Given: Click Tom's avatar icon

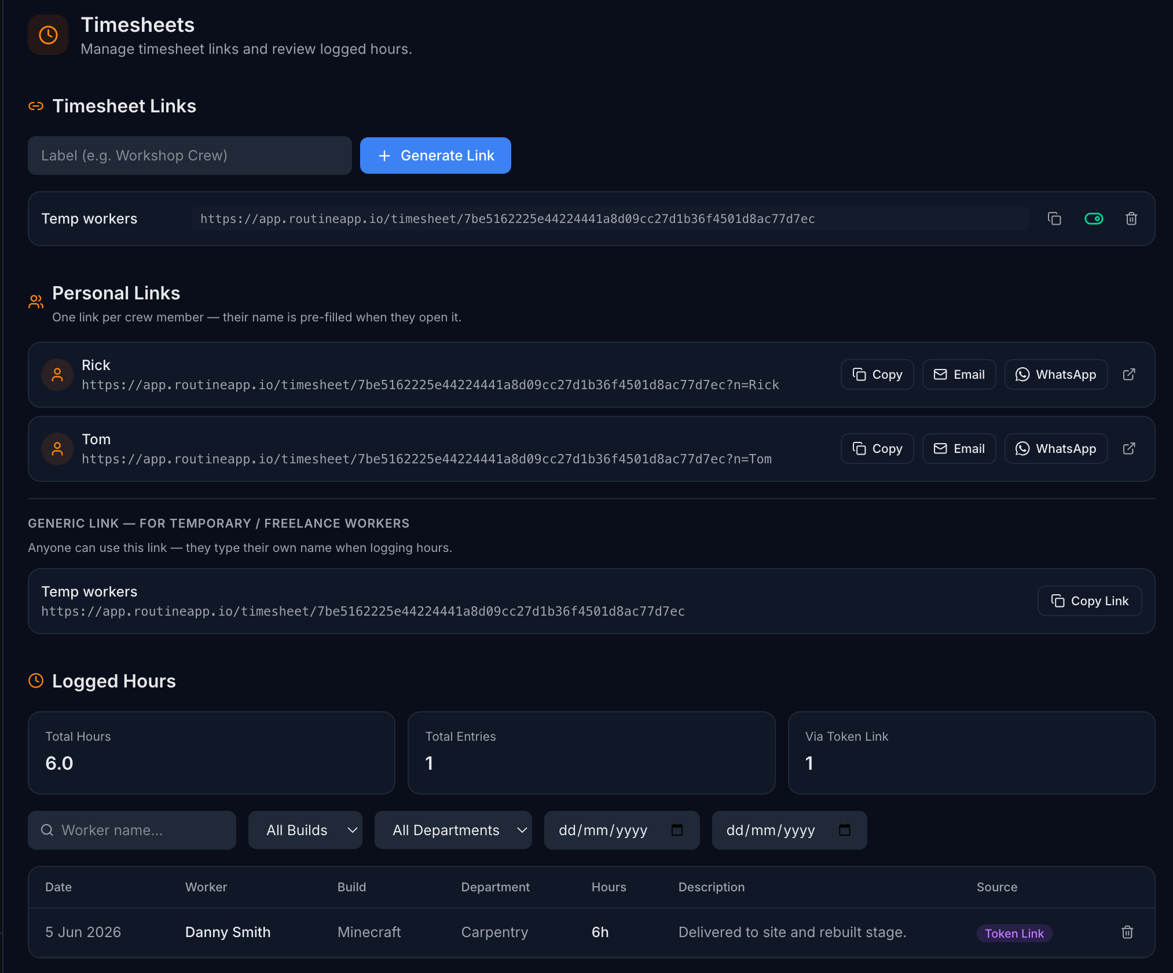Looking at the screenshot, I should pos(57,449).
